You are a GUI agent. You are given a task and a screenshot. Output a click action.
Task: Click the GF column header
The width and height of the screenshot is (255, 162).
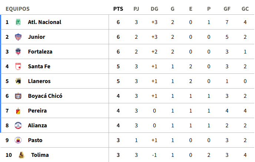click(x=227, y=9)
